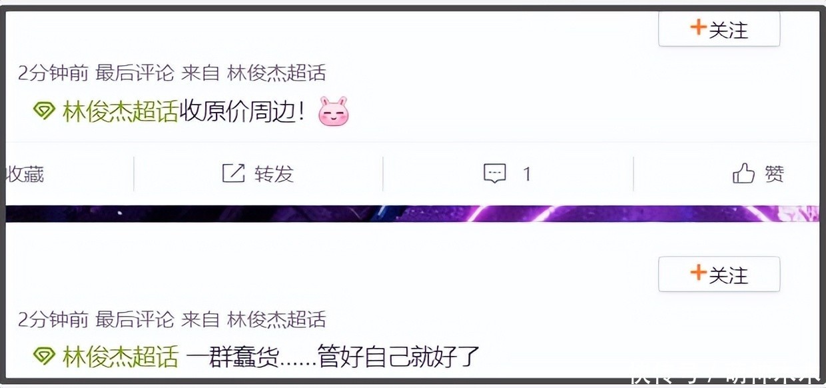Click the pink rabbit emoji in the post

(333, 112)
